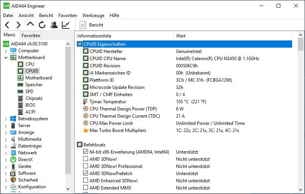Expand the Multimedia tree node
This screenshot has width=305, height=194.
(x=6, y=139)
